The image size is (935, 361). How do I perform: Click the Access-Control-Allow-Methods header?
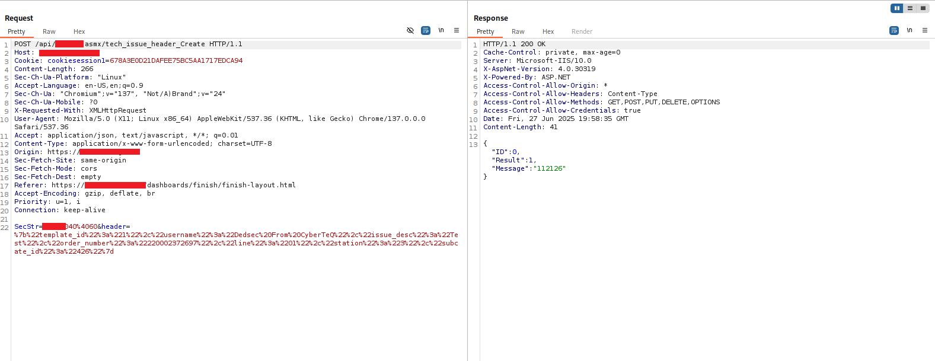coord(602,102)
